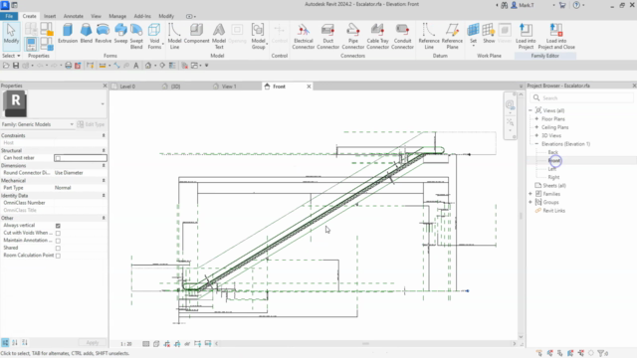The width and height of the screenshot is (637, 358).
Task: Click the Project Browser search field
Action: click(x=581, y=97)
